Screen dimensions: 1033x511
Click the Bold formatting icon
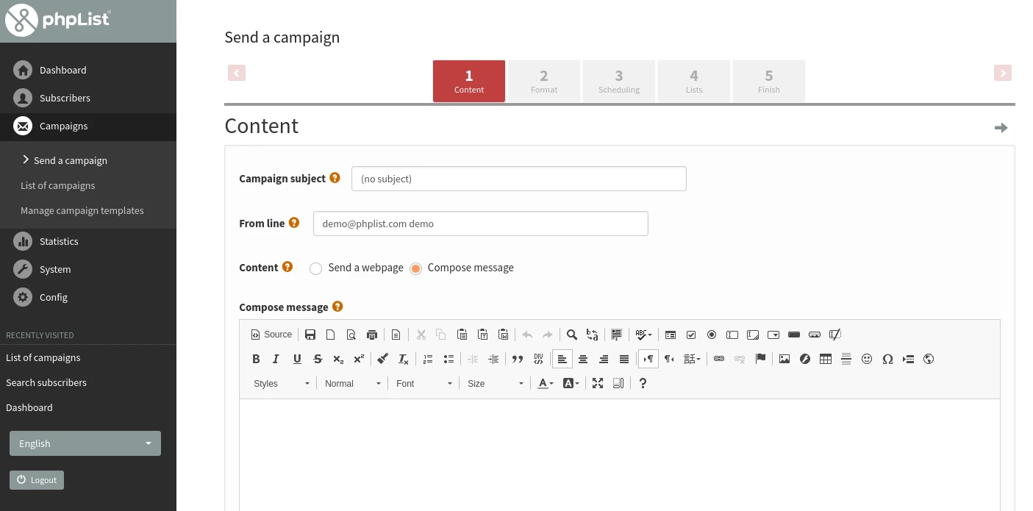256,359
